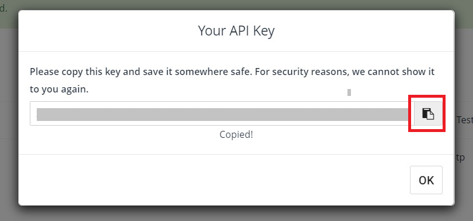Click the small gray mark above the key field
Viewport: 473px width, 221px height.
(x=349, y=92)
